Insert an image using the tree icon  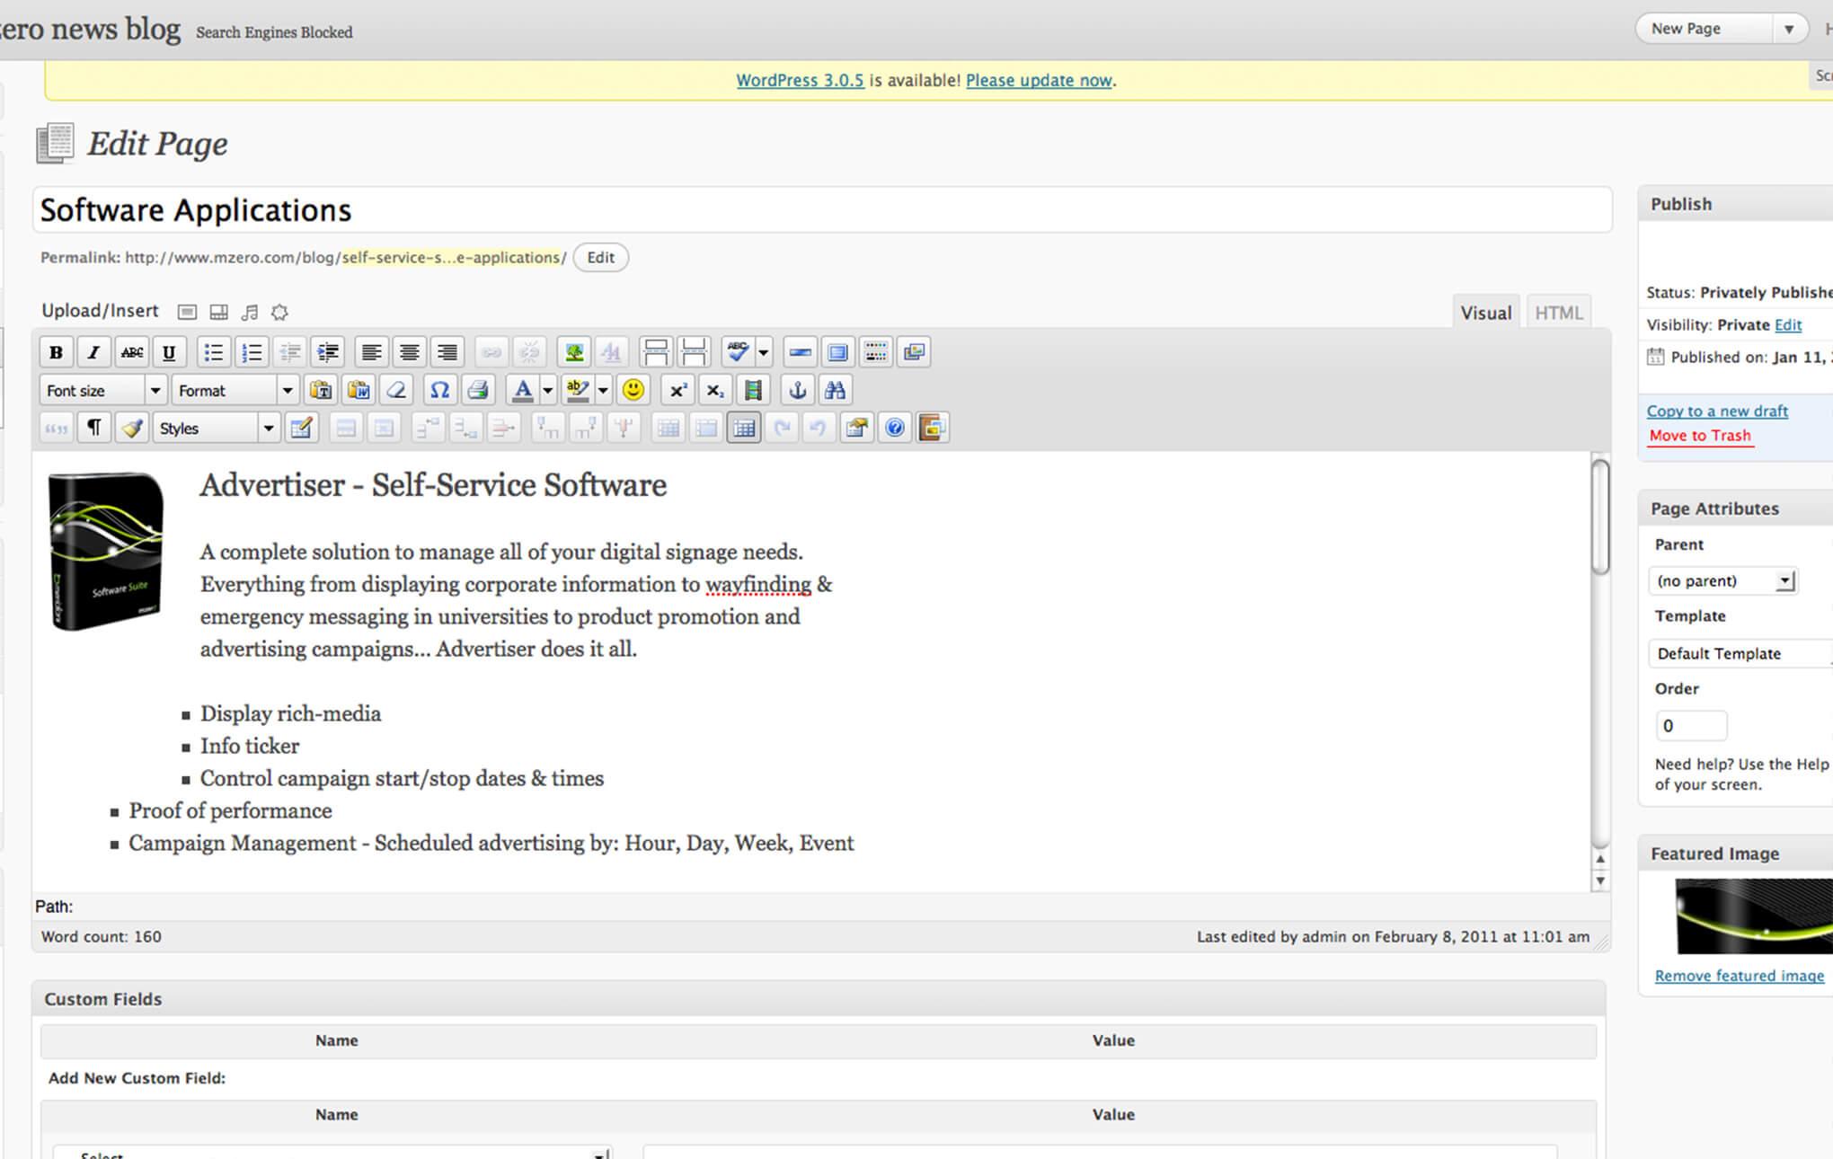tap(574, 351)
